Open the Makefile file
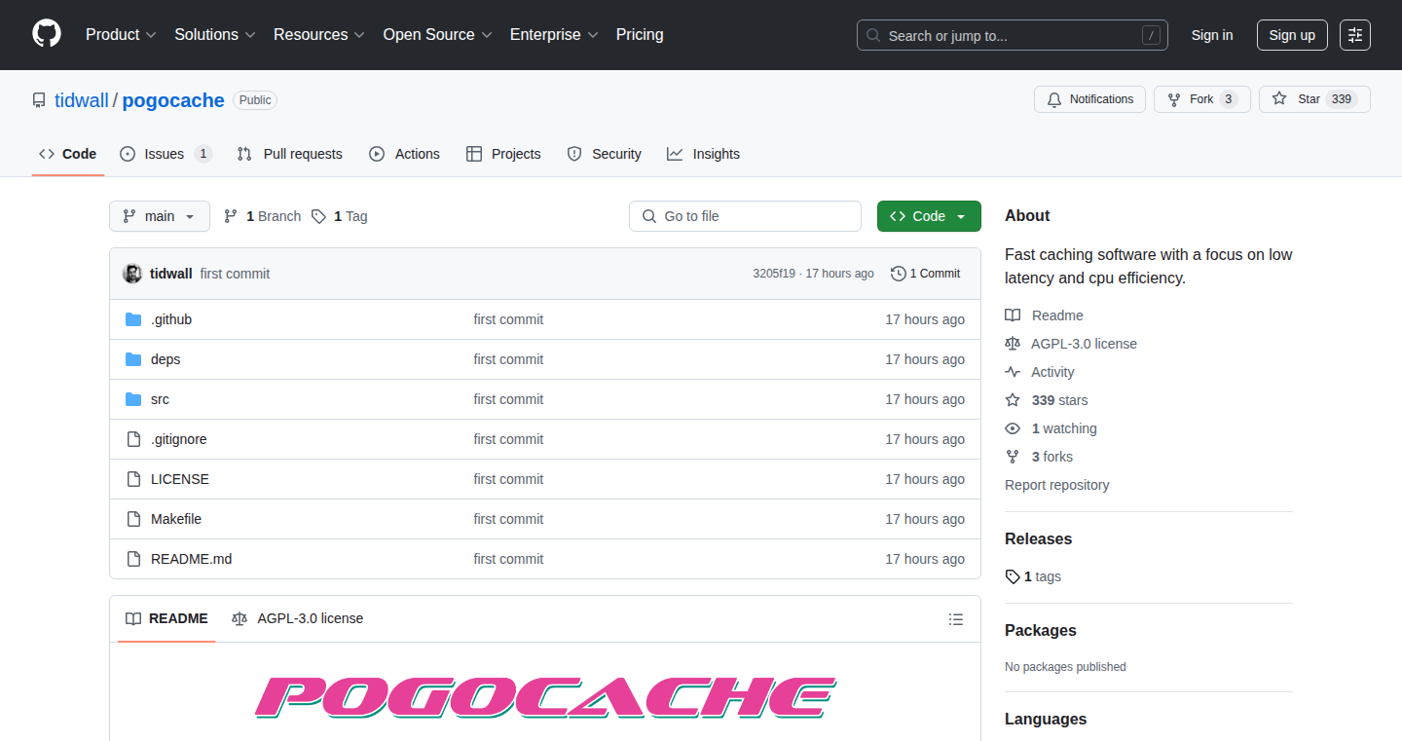Image resolution: width=1402 pixels, height=741 pixels. coord(176,519)
